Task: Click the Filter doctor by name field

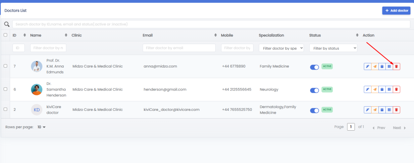Action: (49, 48)
